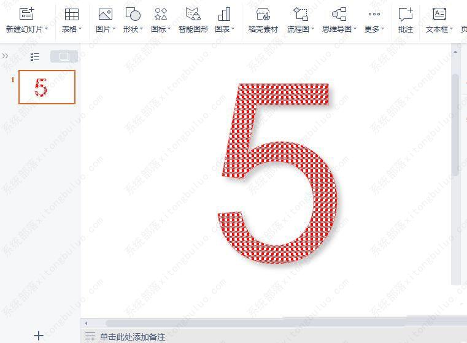Switch to slide thumbnail view
The height and width of the screenshot is (343, 467).
[x=64, y=56]
